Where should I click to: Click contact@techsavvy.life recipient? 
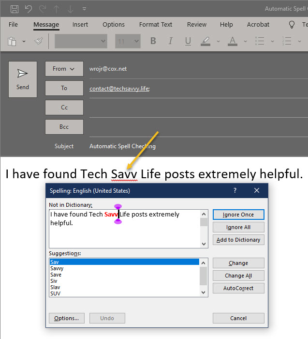point(119,89)
